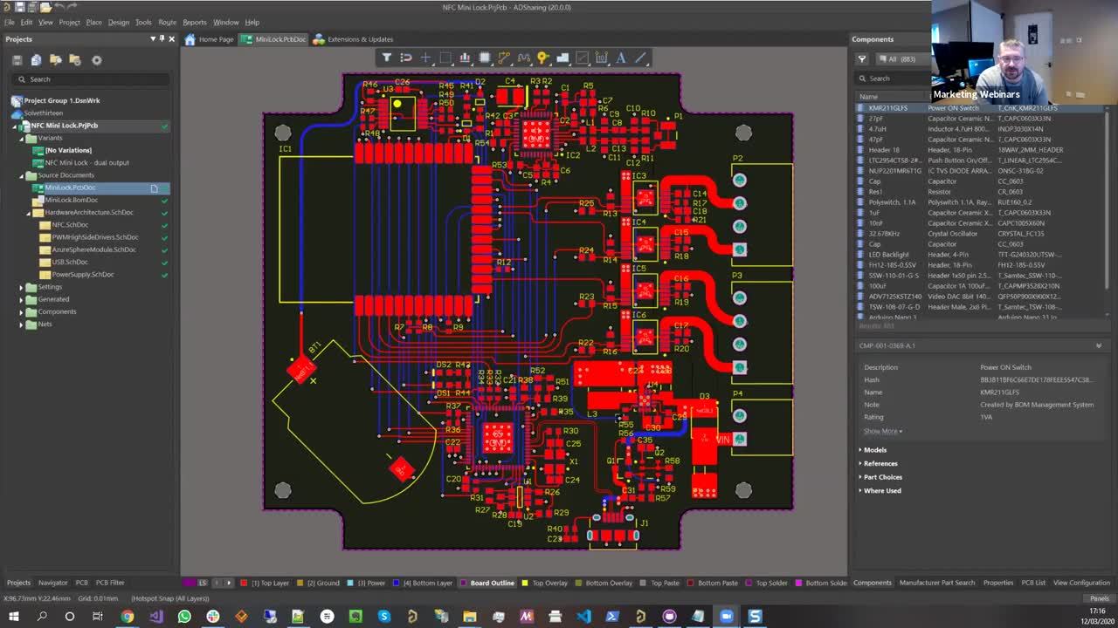Viewport: 1118px width, 628px height.
Task: Open the Panels button in status bar
Action: click(x=1099, y=598)
